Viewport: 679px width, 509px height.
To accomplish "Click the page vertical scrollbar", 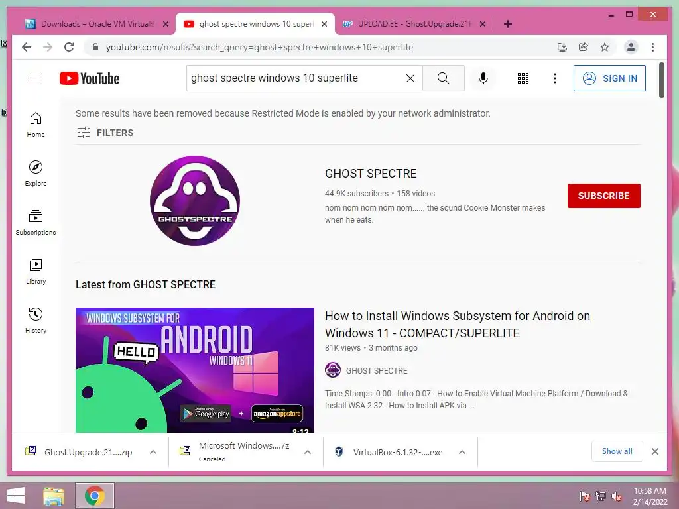I will click(661, 80).
